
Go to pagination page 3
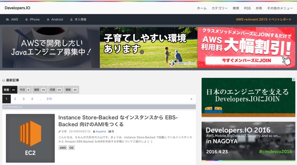[x=23, y=99]
